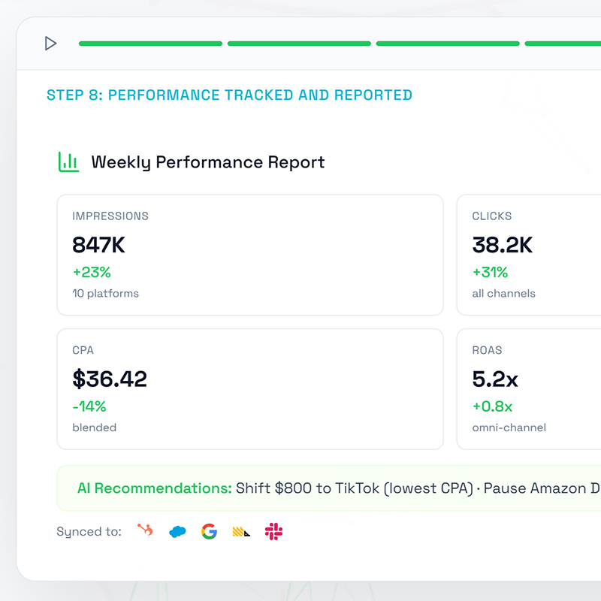Click the Synced to label
This screenshot has width=601, height=601.
(x=89, y=532)
